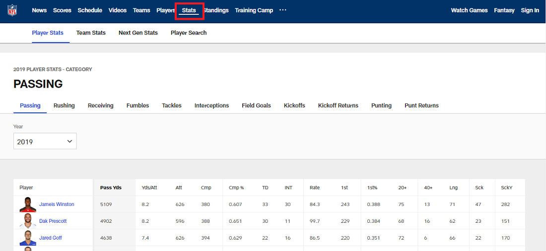
Task: Open Jameis Winston's player profile link
Action: (x=57, y=204)
